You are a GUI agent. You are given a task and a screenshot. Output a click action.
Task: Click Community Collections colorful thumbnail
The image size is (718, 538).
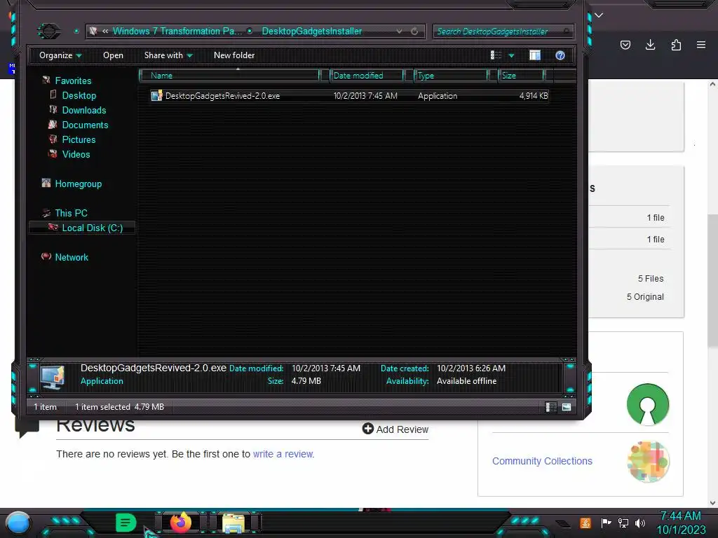click(x=648, y=462)
